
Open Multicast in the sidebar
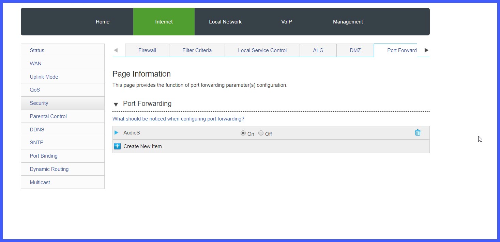(63, 182)
